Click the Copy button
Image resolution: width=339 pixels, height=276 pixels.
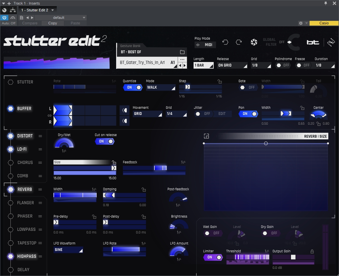pyautogui.click(x=53, y=23)
